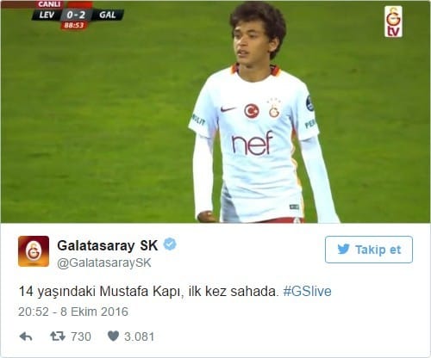The width and height of the screenshot is (431, 358).
Task: Open the tweet's match photo
Action: (x=215, y=112)
